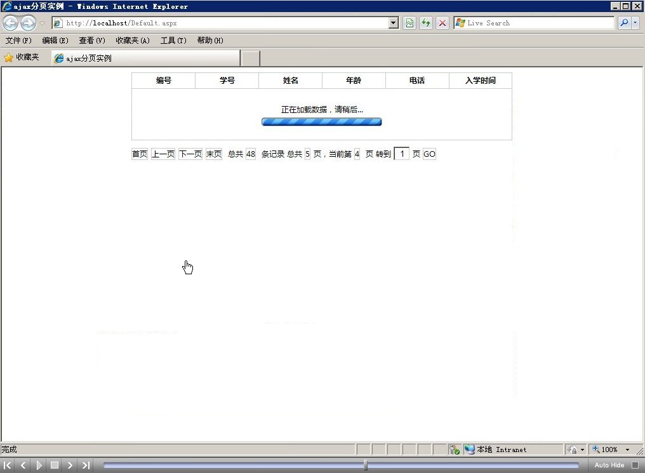Click the 下一页 next page link
This screenshot has height=473, width=645.
point(190,154)
